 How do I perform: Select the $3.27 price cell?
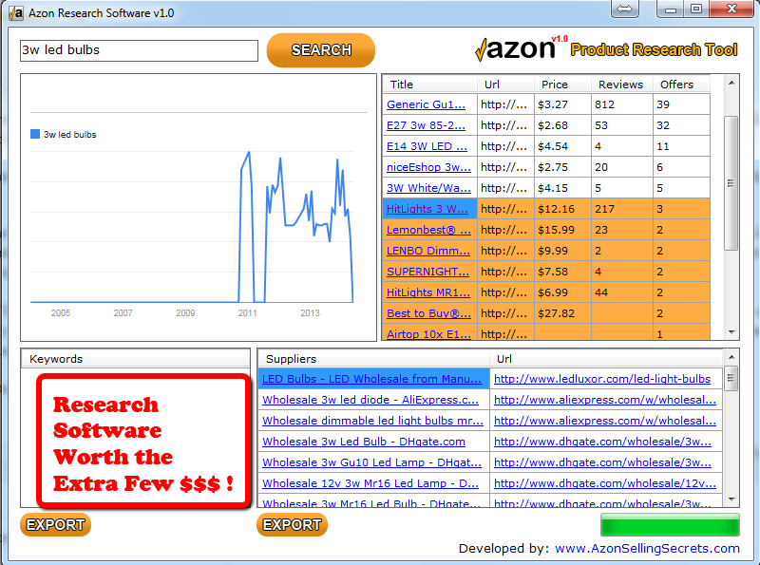[562, 104]
